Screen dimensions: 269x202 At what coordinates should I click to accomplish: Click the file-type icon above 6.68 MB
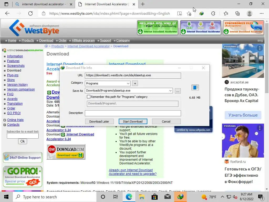click(195, 87)
